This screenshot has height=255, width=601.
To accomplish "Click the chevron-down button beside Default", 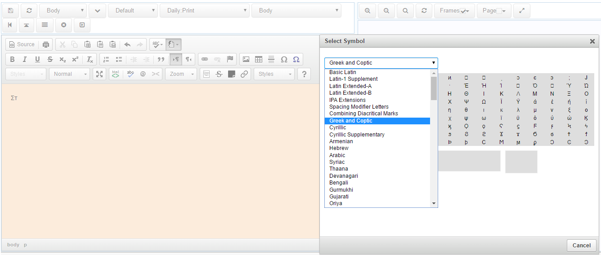I will [x=97, y=10].
